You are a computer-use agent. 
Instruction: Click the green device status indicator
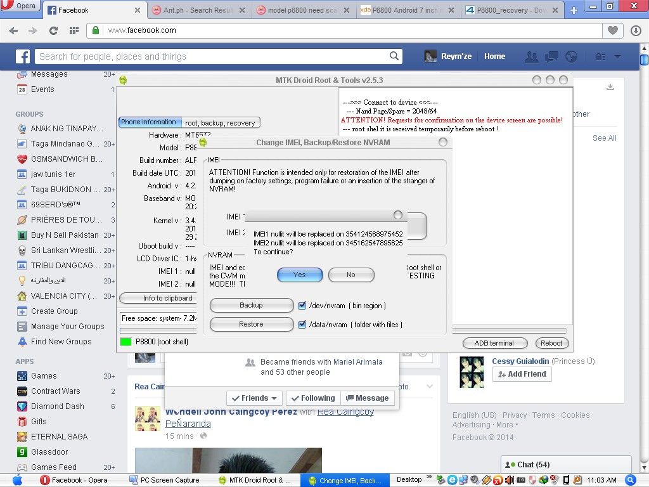point(125,342)
